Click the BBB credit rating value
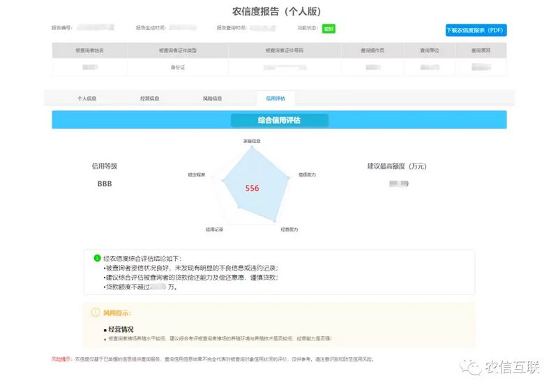Viewport: 558px width, 392px height. click(105, 184)
